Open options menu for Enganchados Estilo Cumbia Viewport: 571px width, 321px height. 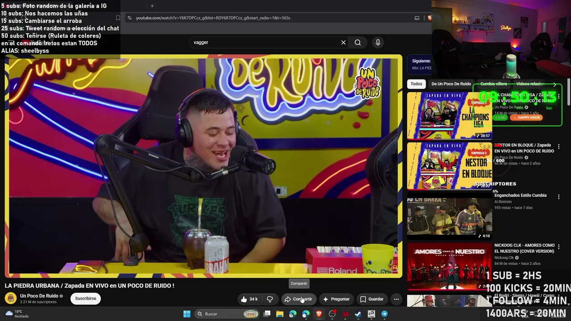pos(559,197)
